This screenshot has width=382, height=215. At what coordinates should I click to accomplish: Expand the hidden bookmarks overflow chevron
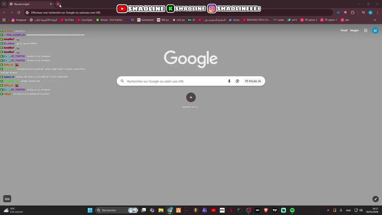click(x=375, y=20)
